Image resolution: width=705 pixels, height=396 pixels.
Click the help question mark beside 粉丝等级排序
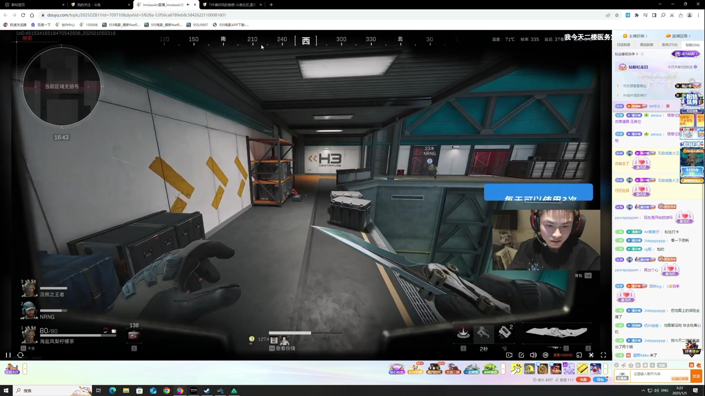[x=642, y=54]
